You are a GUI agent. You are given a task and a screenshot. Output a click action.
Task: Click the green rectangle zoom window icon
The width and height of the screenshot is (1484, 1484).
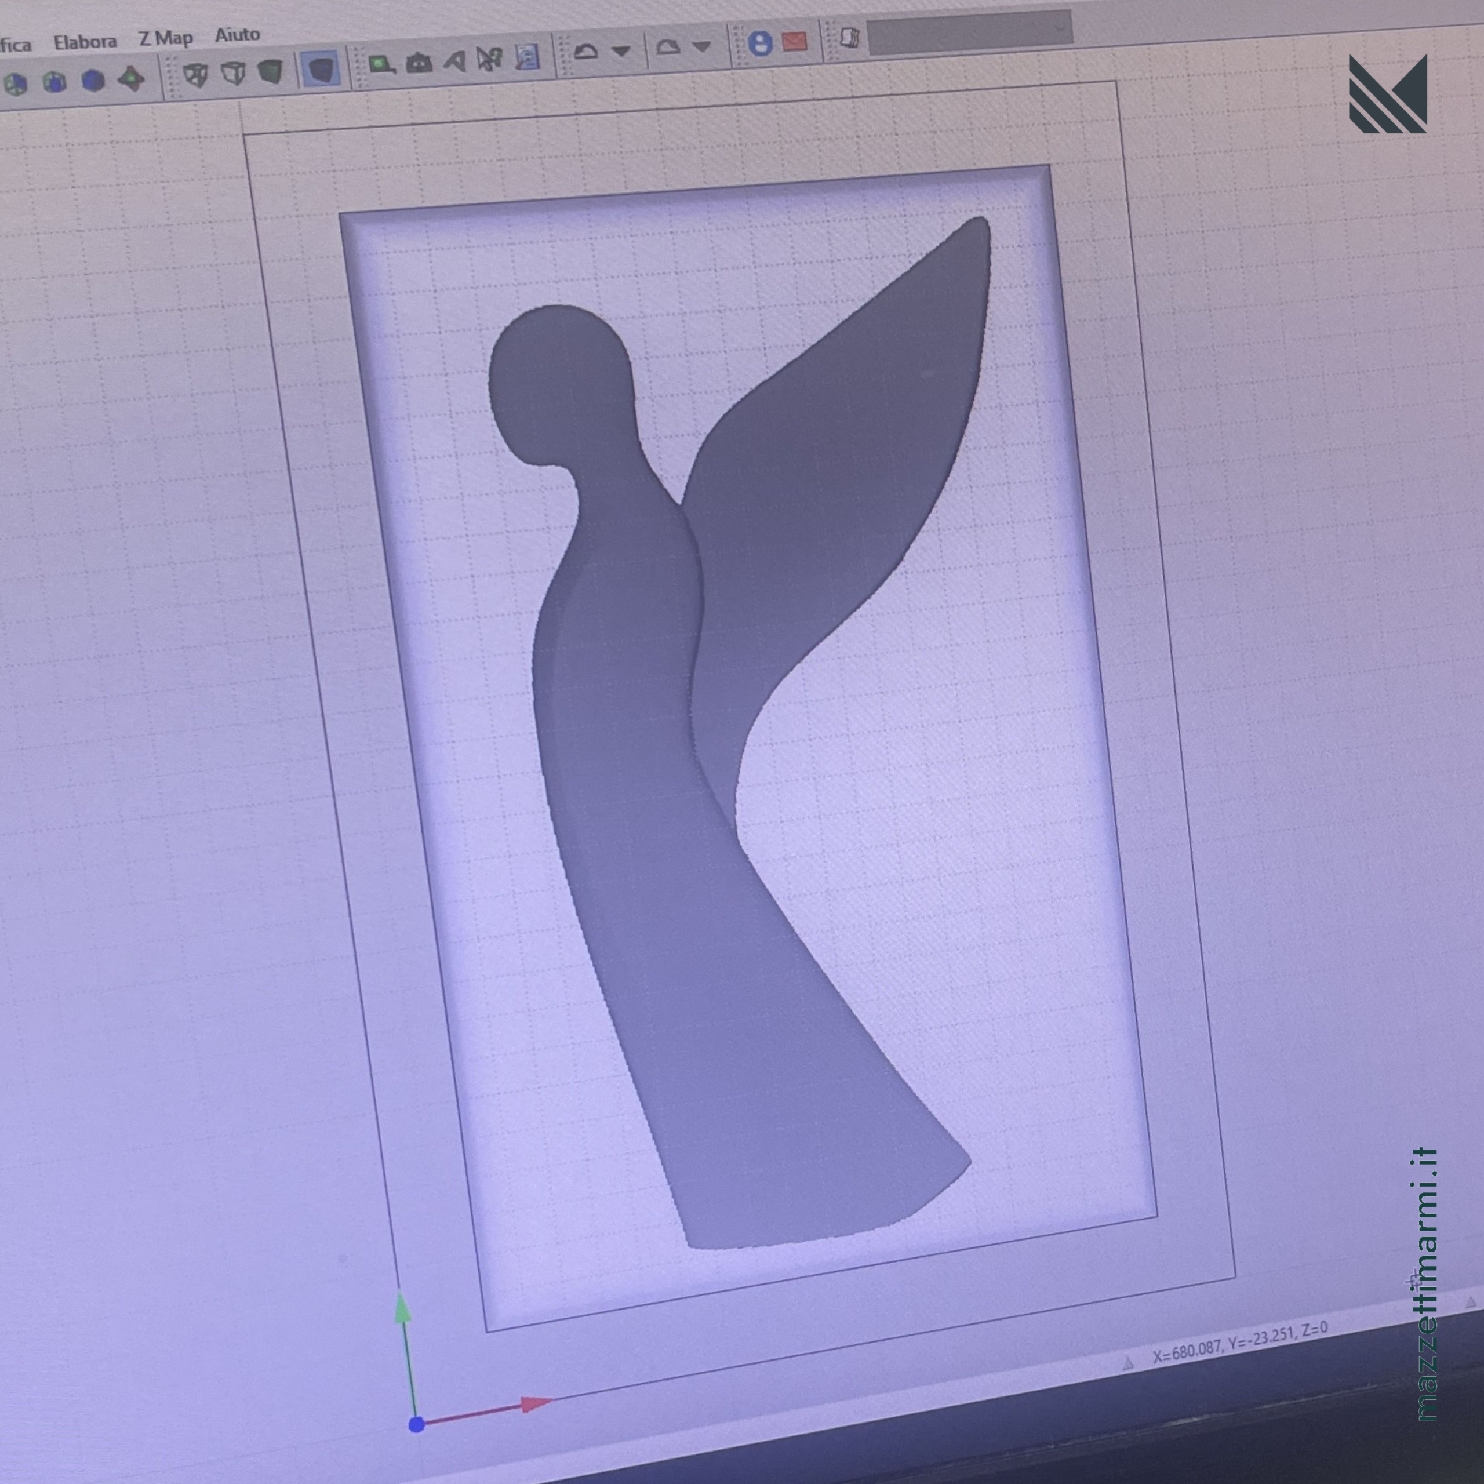click(381, 64)
